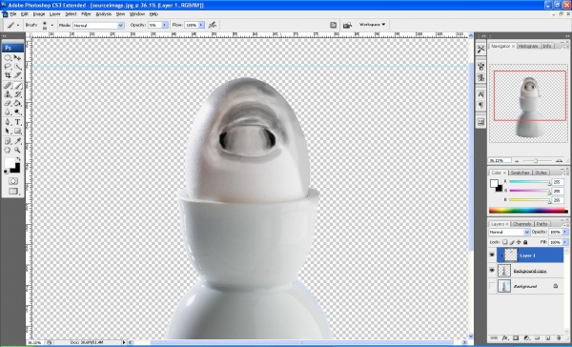Select the Lasso tool
This screenshot has height=347, width=572.
pyautogui.click(x=8, y=67)
